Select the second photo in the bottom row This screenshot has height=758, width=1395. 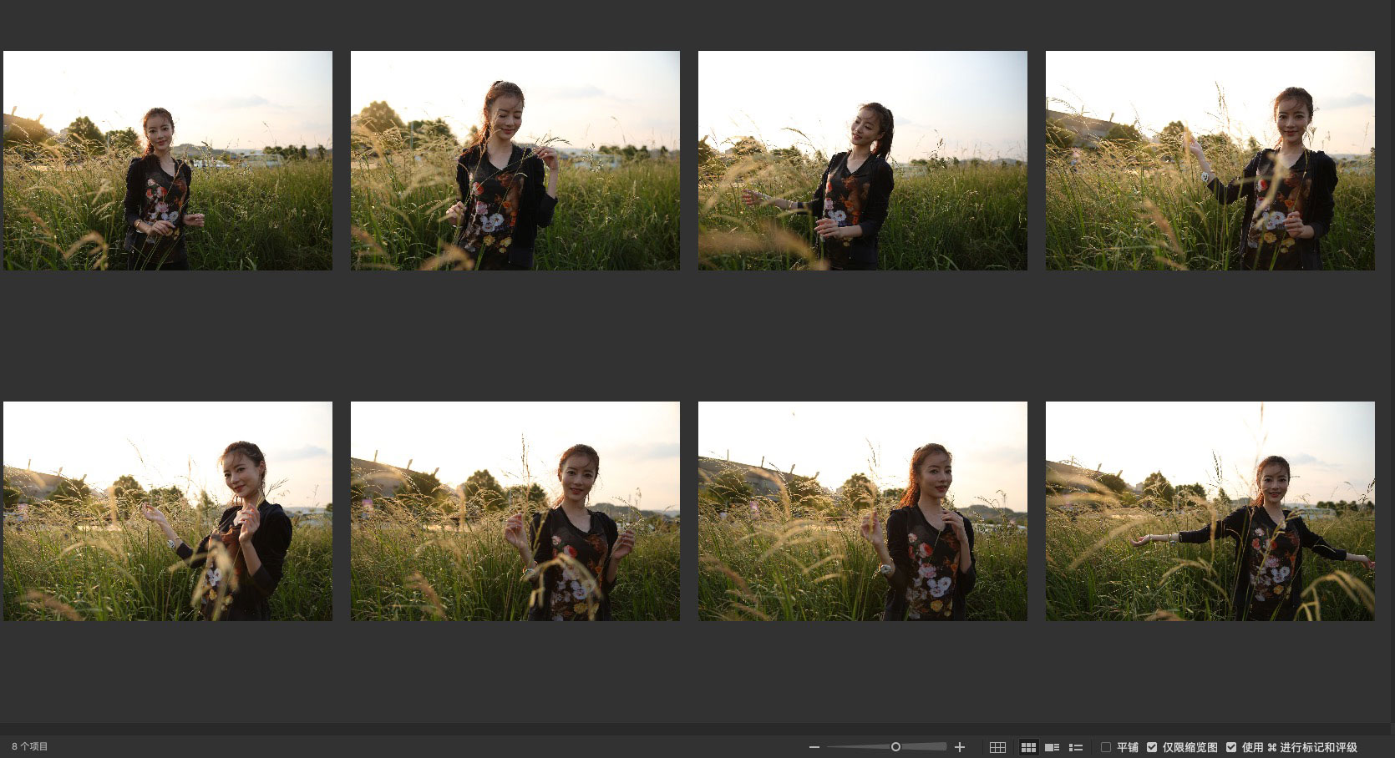coord(515,511)
